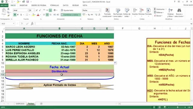Click the fx insert function icon

coord(32,24)
